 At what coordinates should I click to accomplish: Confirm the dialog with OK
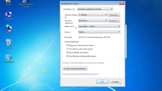pos(102,82)
